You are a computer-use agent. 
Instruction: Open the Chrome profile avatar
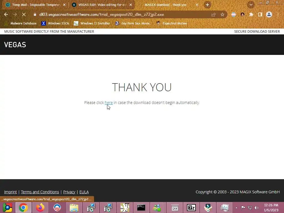[x=269, y=14]
